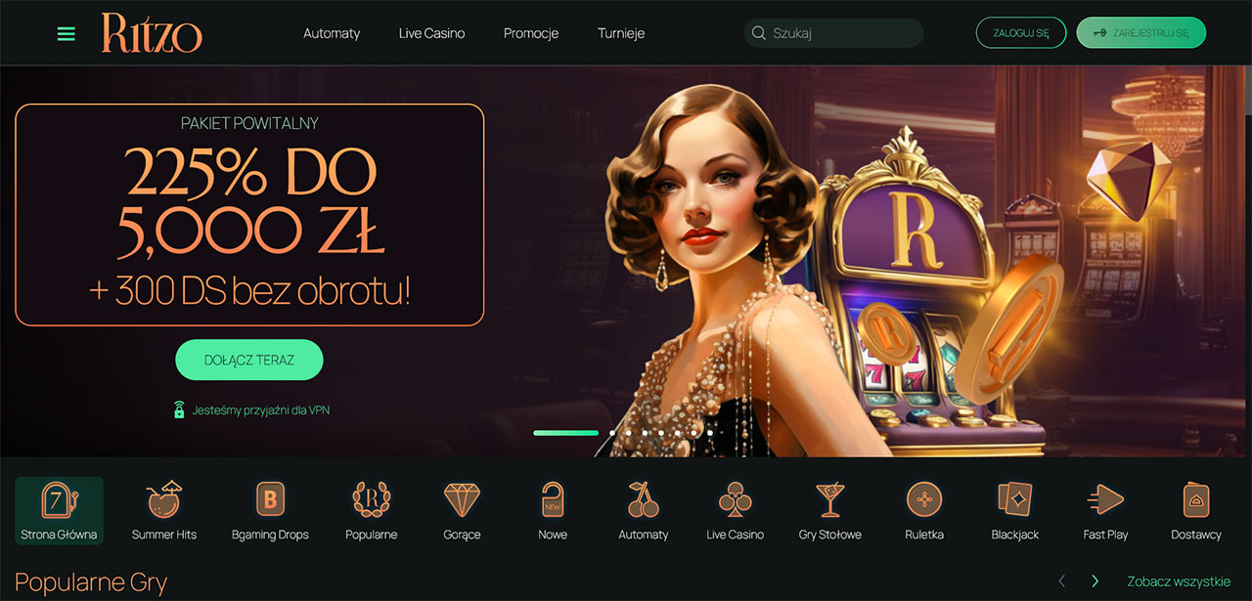Open the hamburger menu icon

click(x=67, y=33)
